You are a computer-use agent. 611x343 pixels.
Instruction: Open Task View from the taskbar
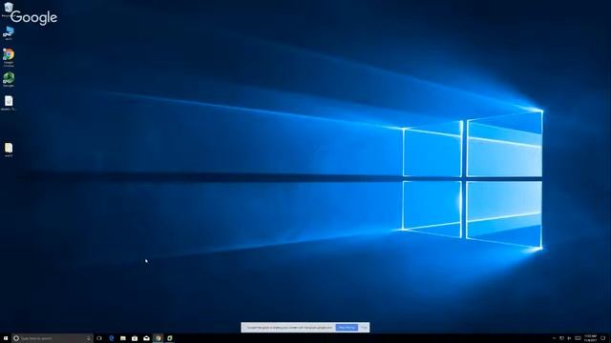point(99,338)
